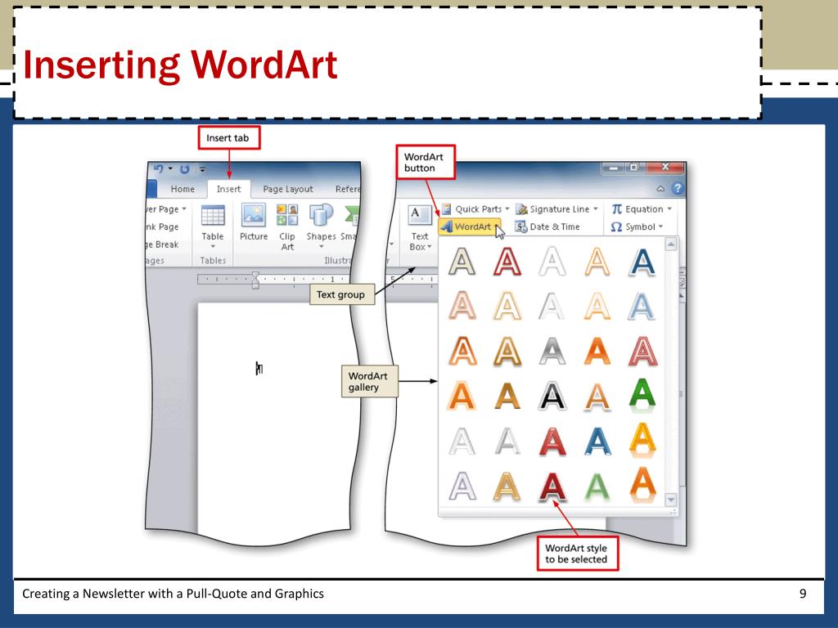Open the References tab
Image resolution: width=838 pixels, height=628 pixels.
[x=347, y=189]
